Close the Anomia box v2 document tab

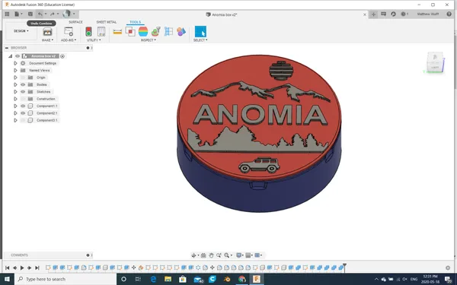[x=365, y=14]
